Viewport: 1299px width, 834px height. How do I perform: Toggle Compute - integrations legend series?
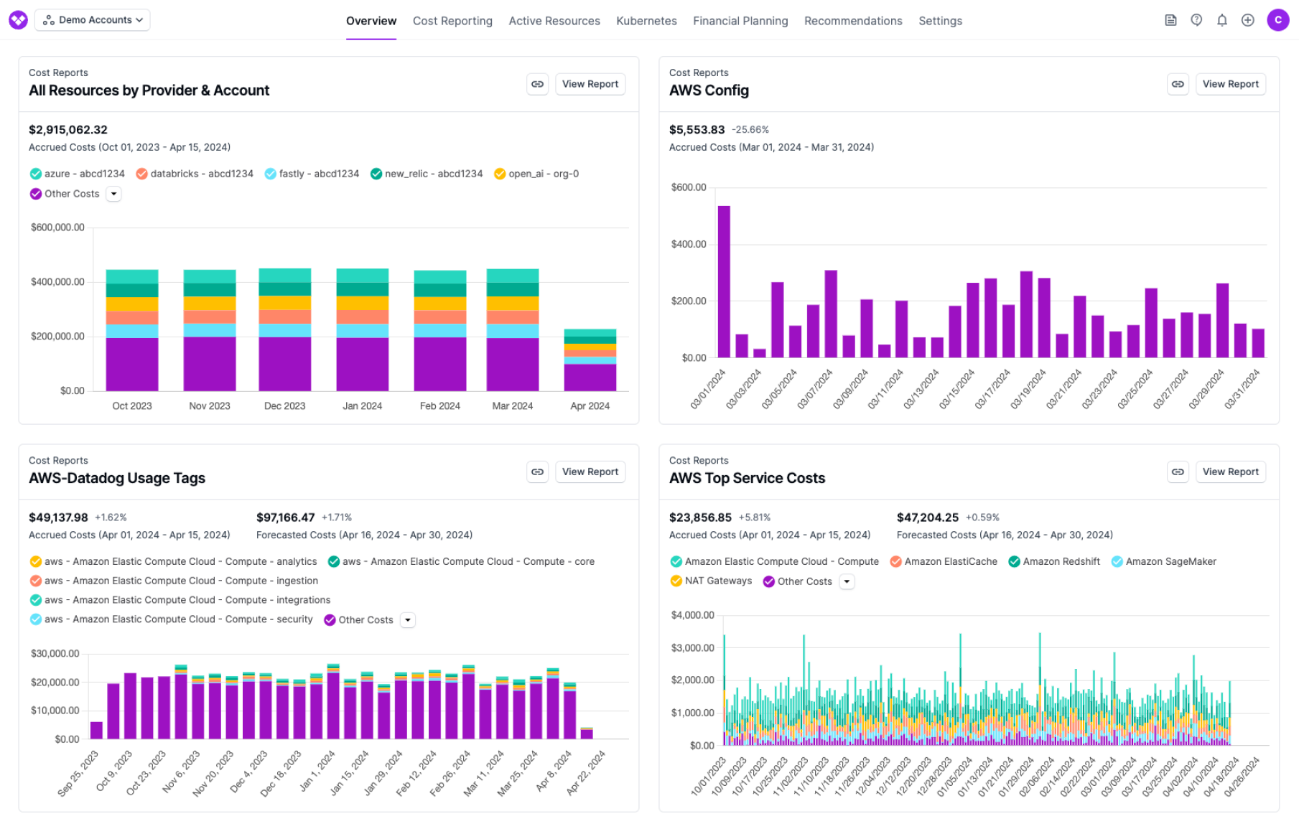(180, 600)
